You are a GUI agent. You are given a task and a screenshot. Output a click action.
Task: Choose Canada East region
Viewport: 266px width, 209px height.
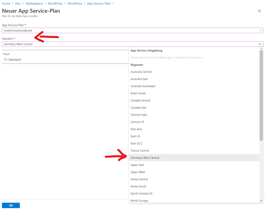click(x=194, y=108)
